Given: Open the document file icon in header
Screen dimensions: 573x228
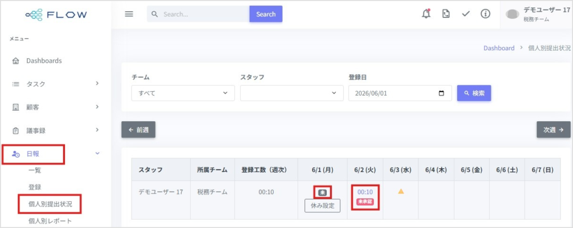Looking at the screenshot, I should click(446, 14).
